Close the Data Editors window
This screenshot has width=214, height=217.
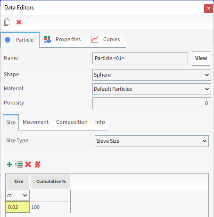pos(208,8)
